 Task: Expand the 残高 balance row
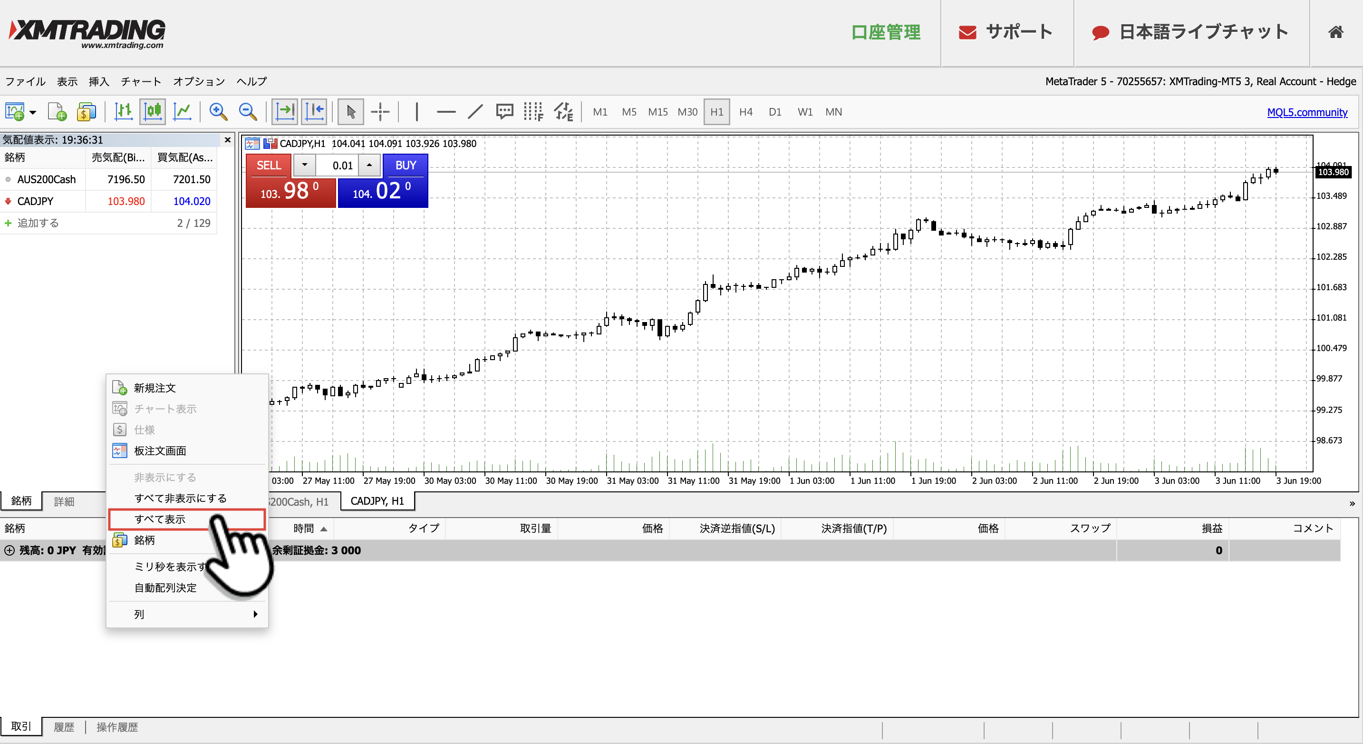click(x=10, y=550)
